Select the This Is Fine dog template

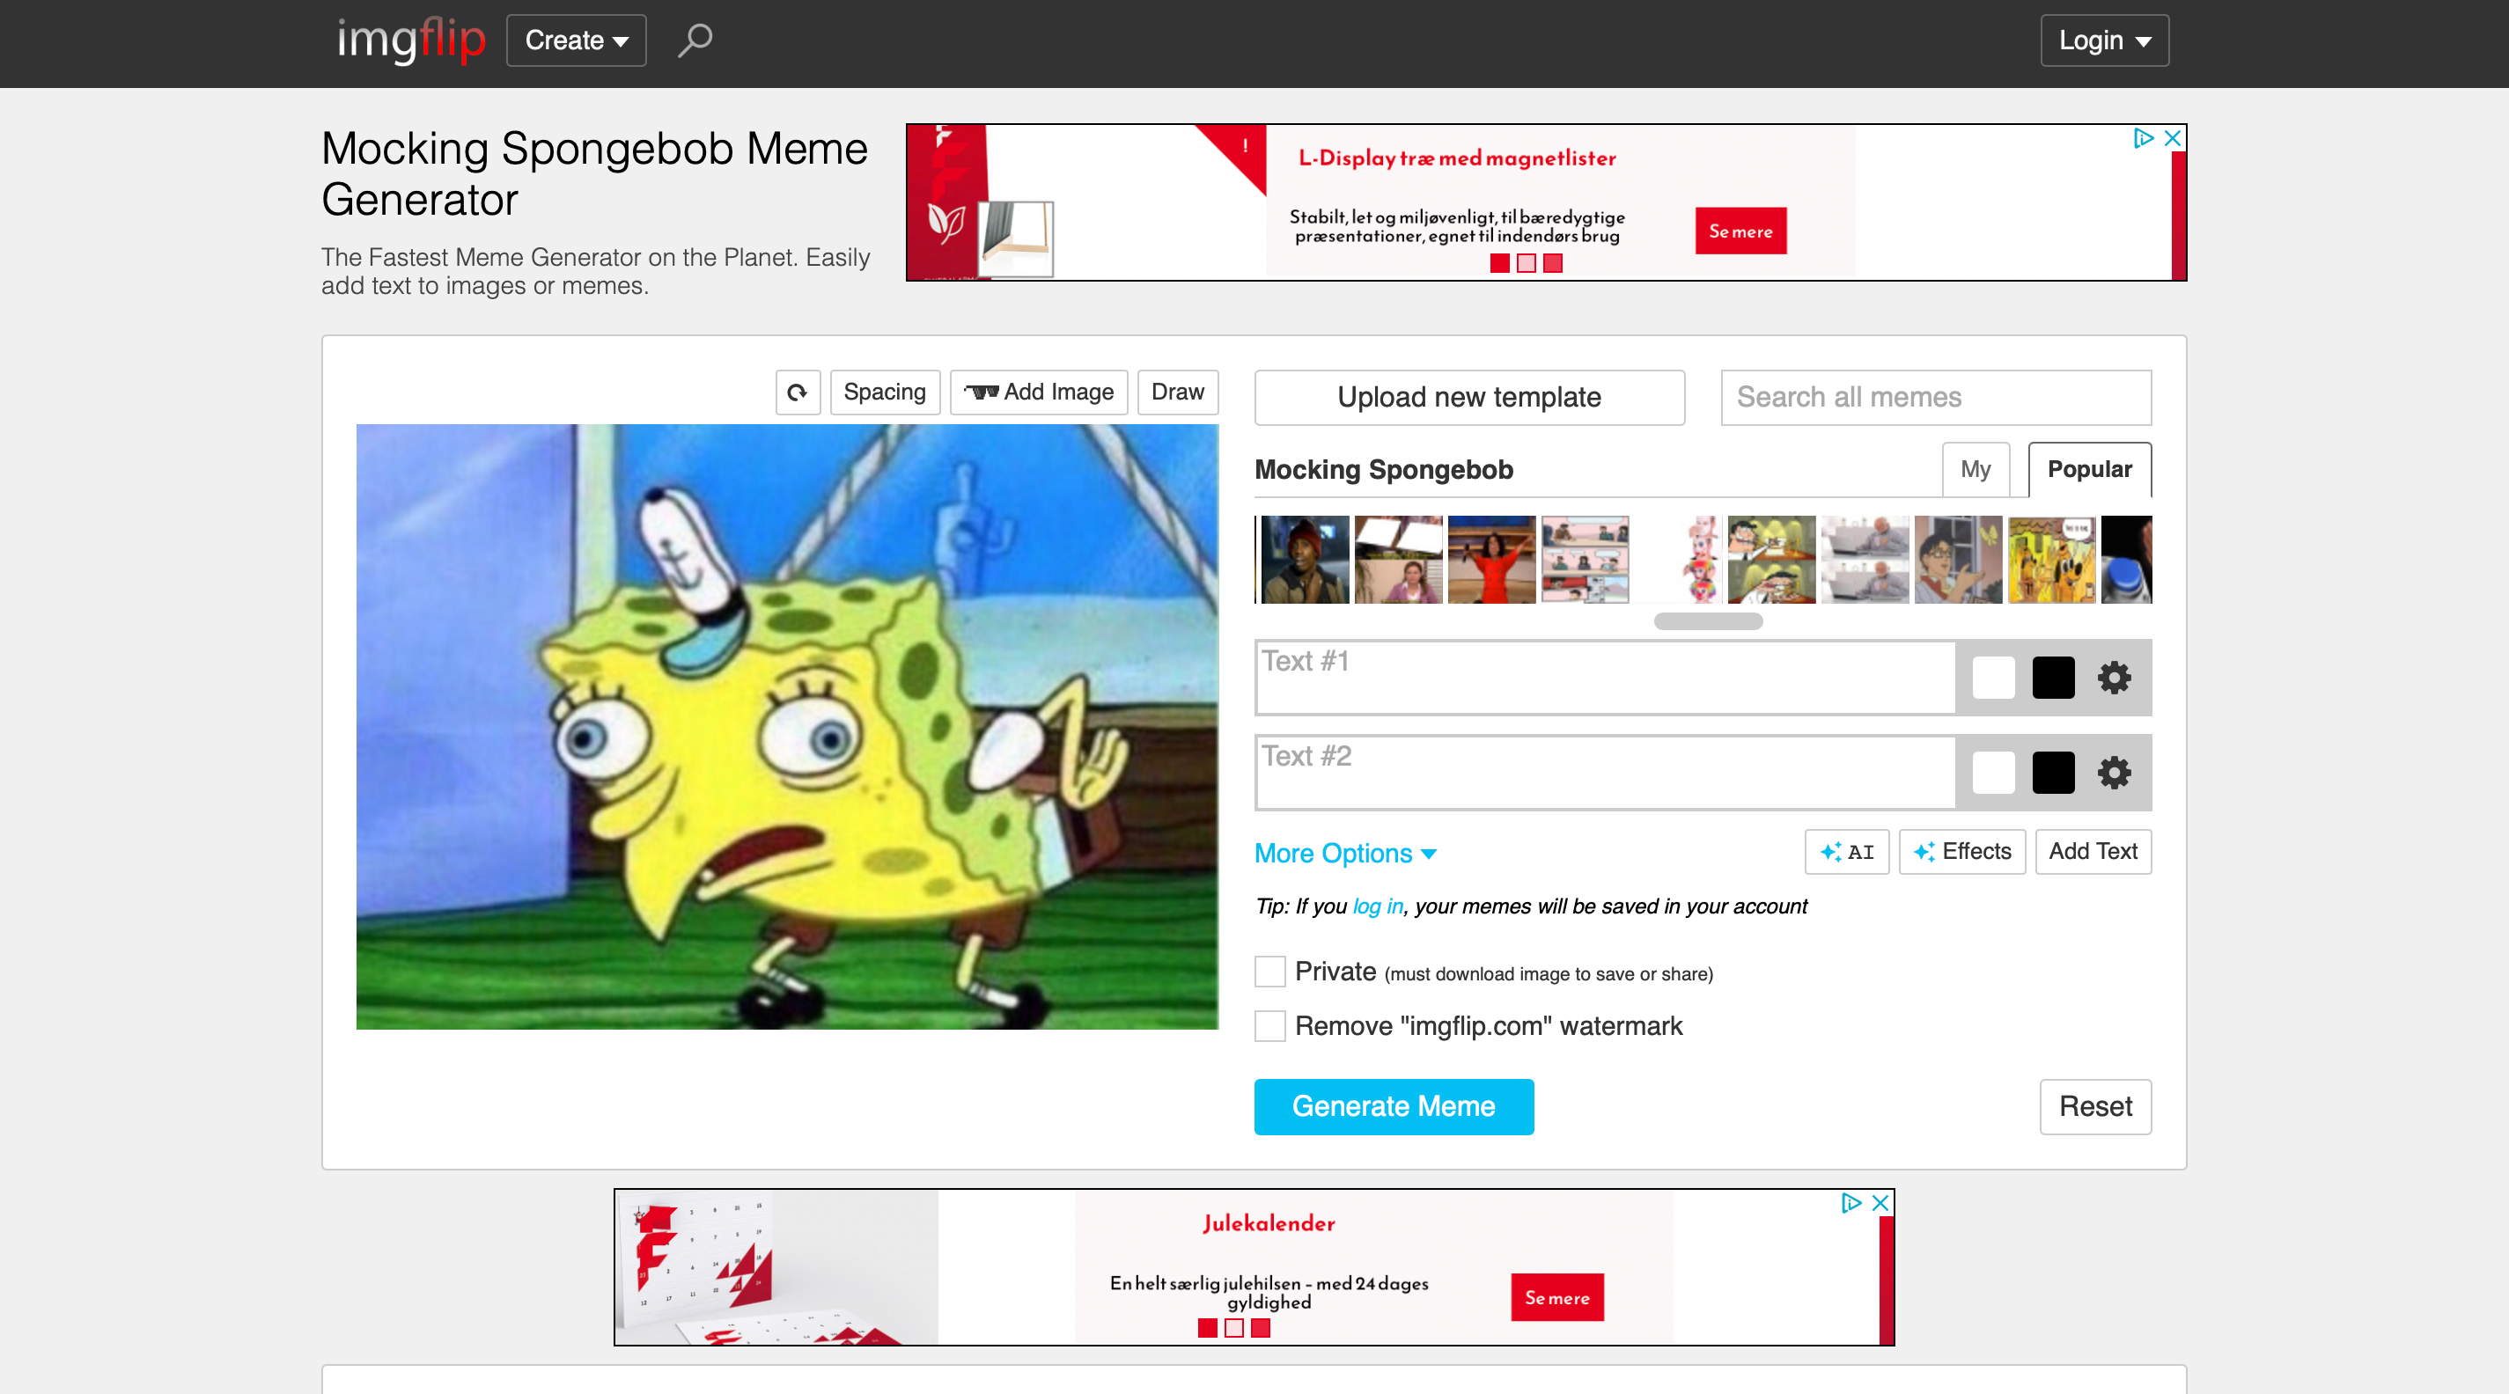click(x=2052, y=560)
